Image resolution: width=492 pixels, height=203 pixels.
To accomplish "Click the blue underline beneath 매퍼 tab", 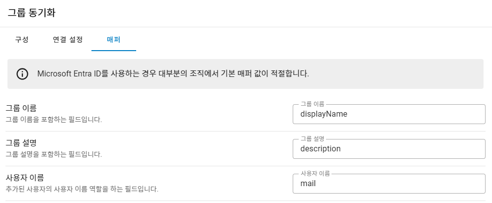I will [x=114, y=51].
